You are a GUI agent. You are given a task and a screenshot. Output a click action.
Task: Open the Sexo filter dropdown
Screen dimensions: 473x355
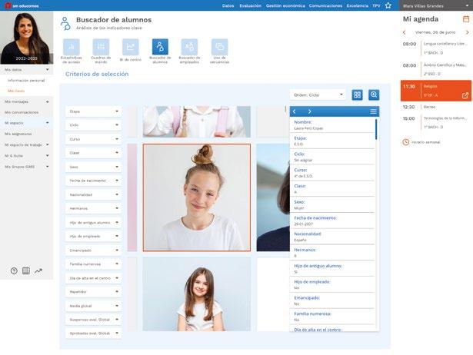93,167
